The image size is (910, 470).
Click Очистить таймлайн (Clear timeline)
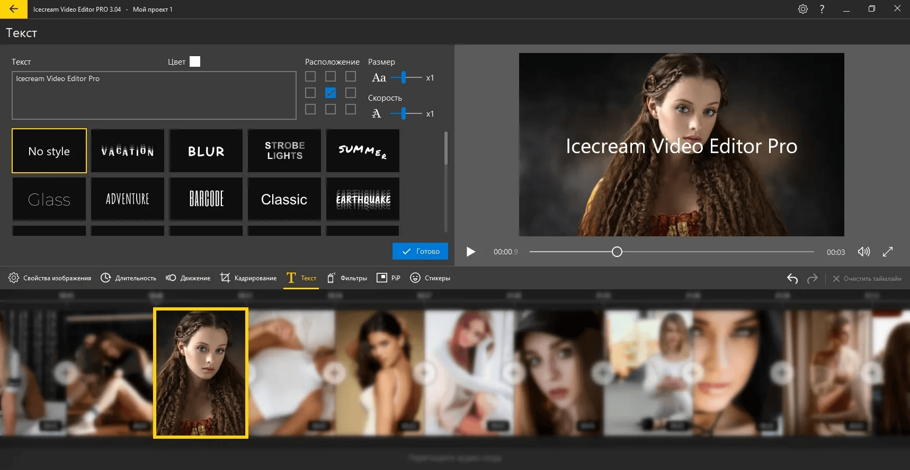click(x=867, y=279)
